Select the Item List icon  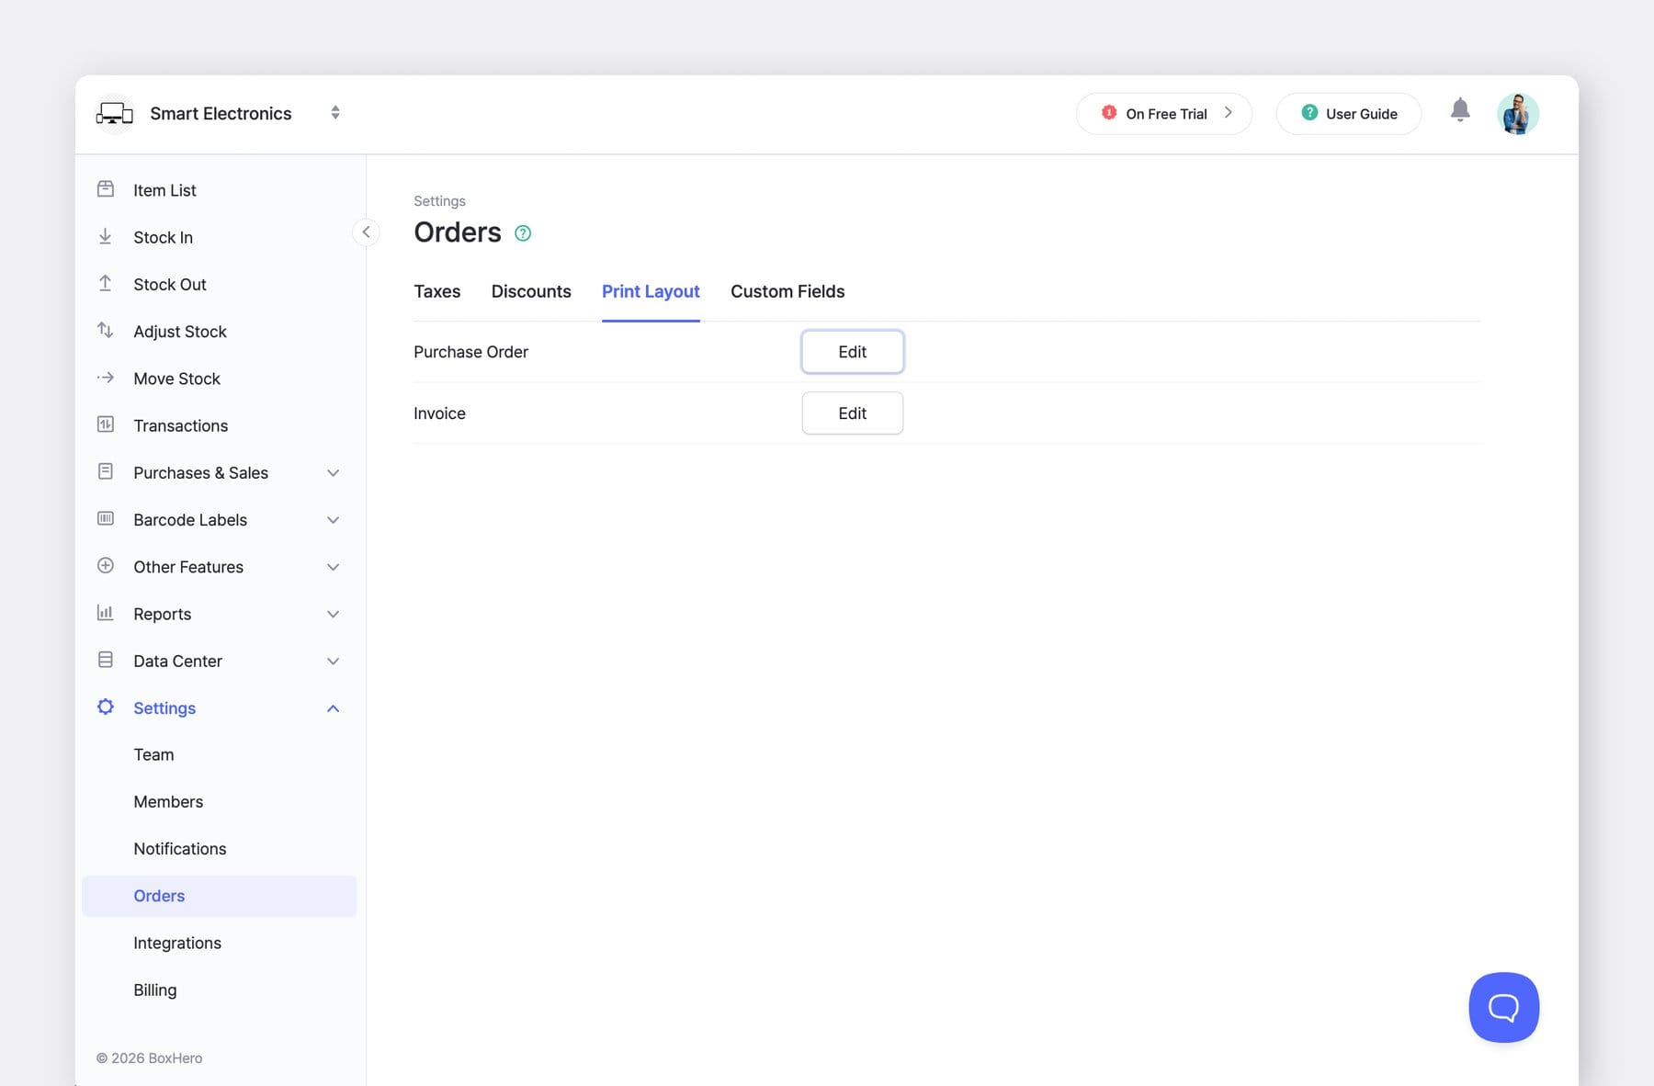pos(106,188)
